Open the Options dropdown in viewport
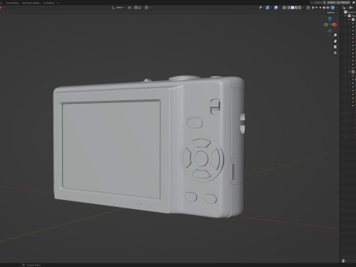The image size is (356, 267). pyautogui.click(x=332, y=13)
